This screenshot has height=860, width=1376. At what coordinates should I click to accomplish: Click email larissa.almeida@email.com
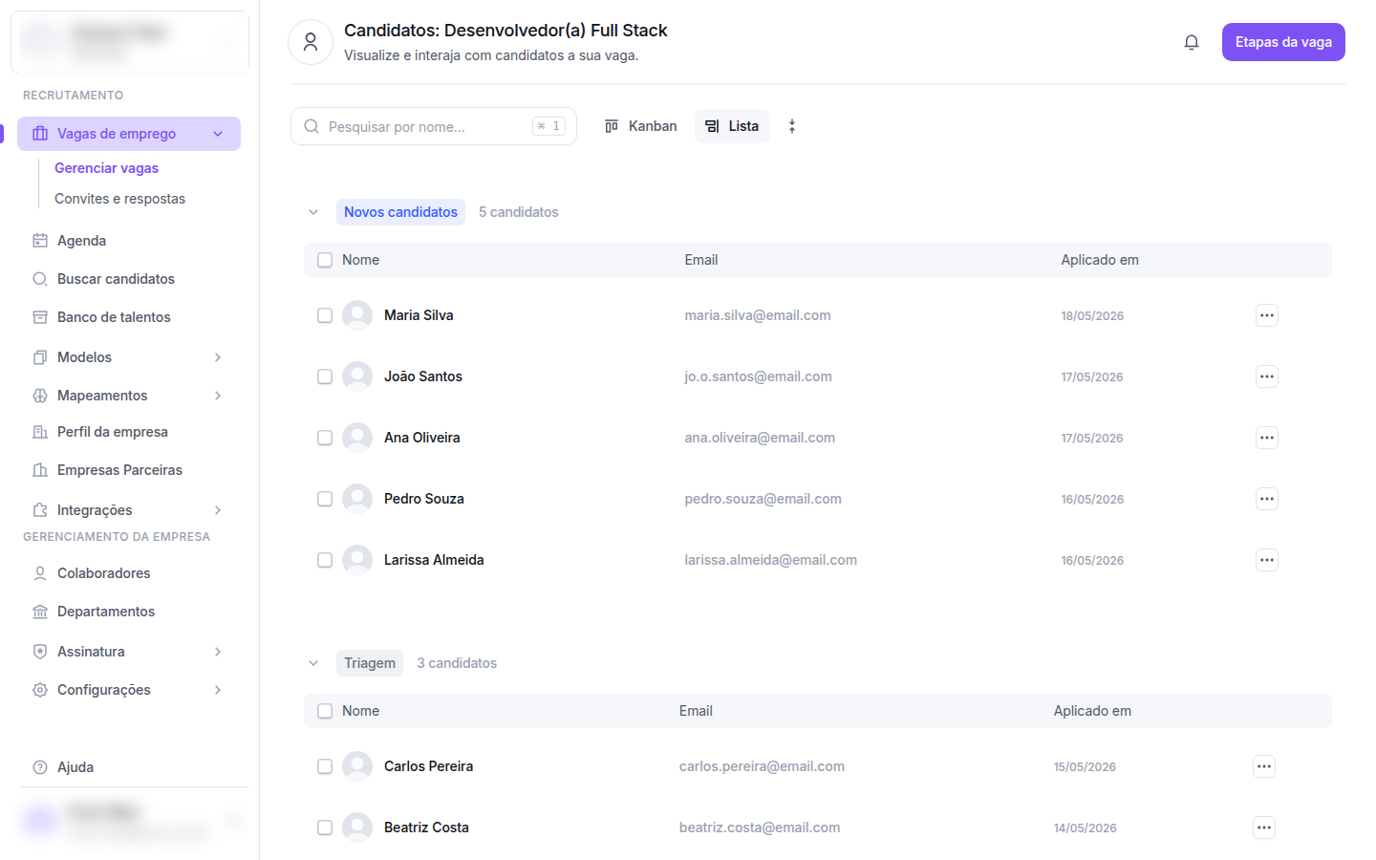[x=770, y=560]
